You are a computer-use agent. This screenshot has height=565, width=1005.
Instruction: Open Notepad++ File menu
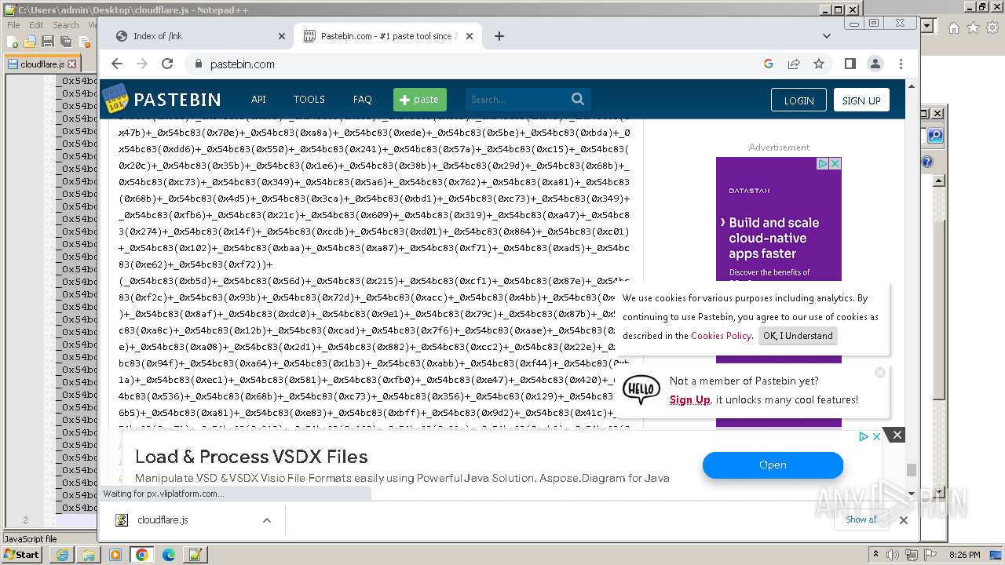pyautogui.click(x=13, y=25)
